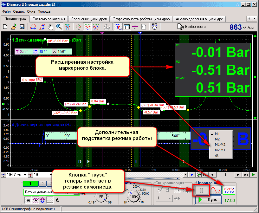Viewport: 259px width, 213px height.
Task: Click the fx function icon
Action: (57, 200)
